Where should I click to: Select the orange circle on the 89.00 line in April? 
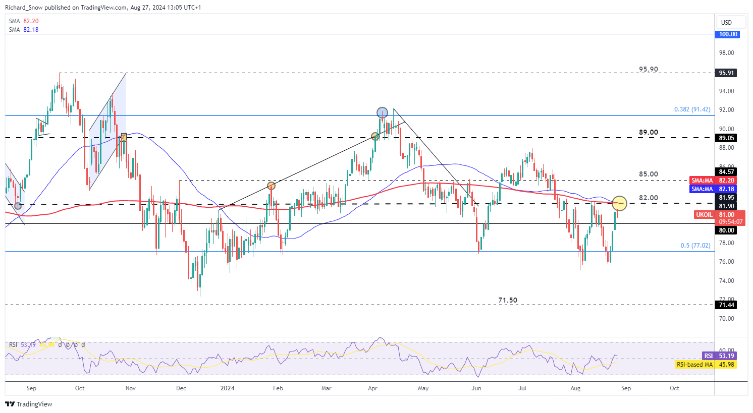pos(374,136)
